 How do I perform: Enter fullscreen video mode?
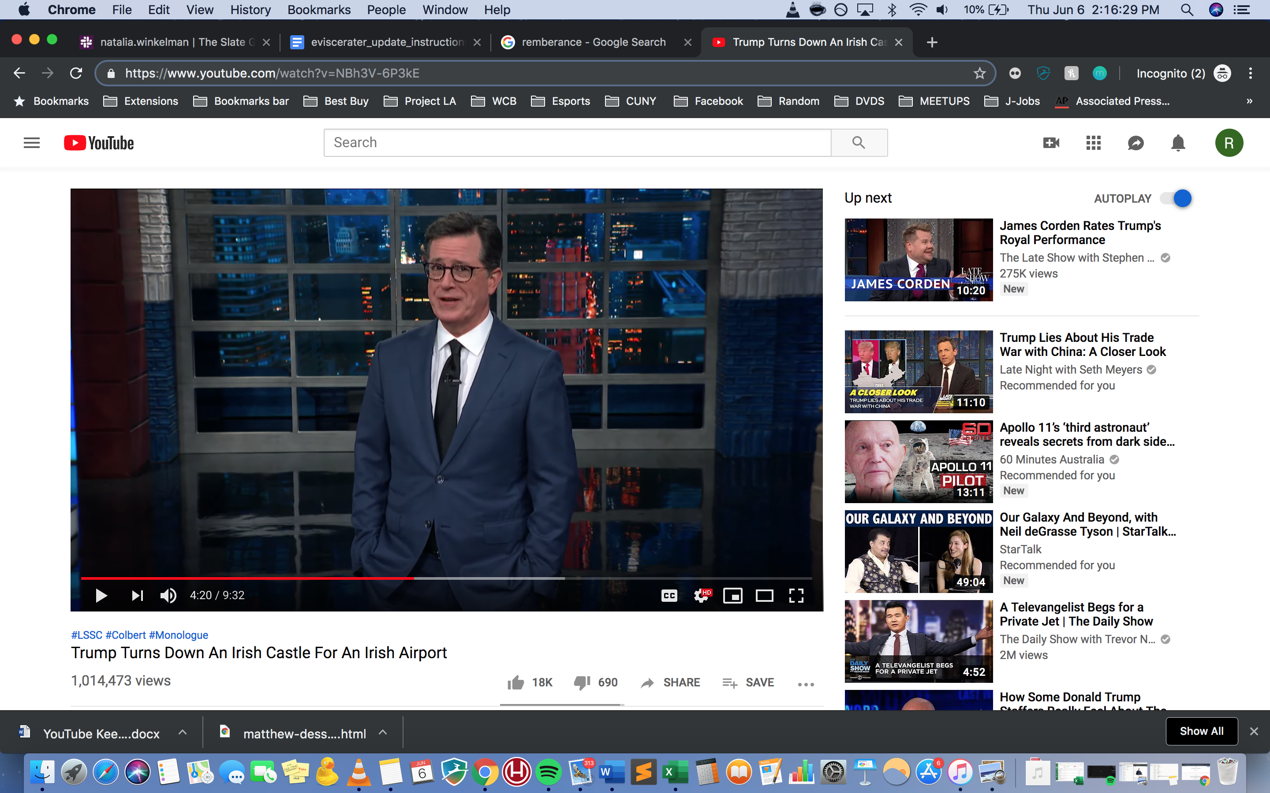pos(796,595)
